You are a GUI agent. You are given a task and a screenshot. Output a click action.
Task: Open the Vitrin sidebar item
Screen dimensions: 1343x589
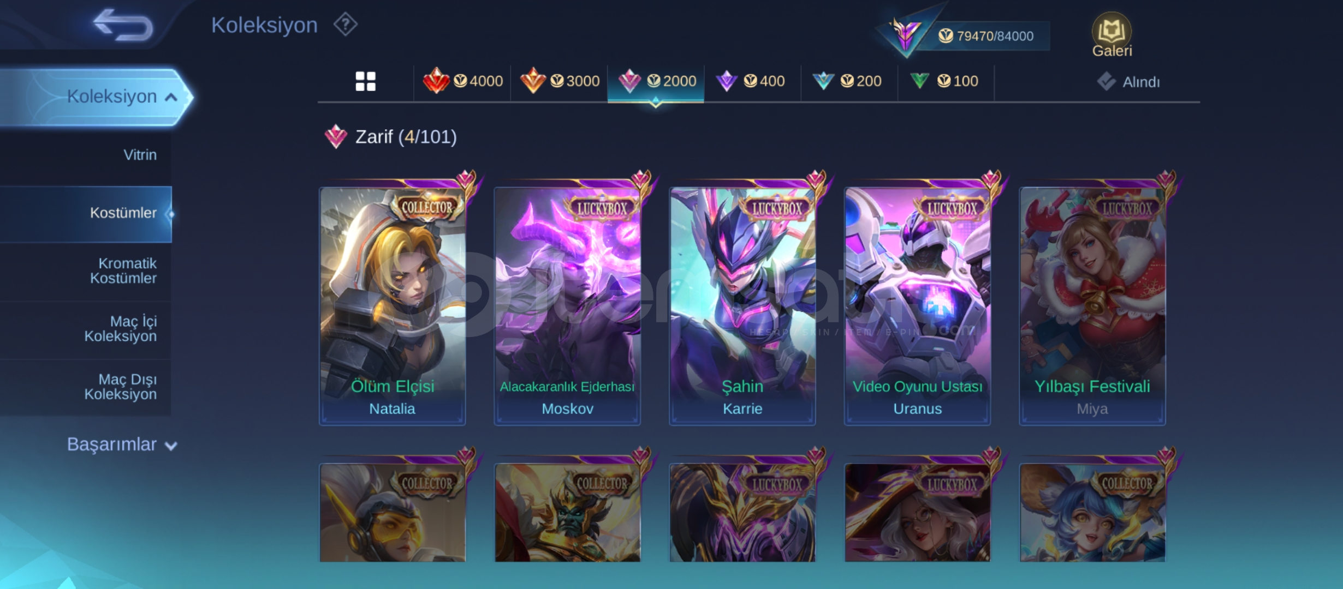[x=140, y=155]
